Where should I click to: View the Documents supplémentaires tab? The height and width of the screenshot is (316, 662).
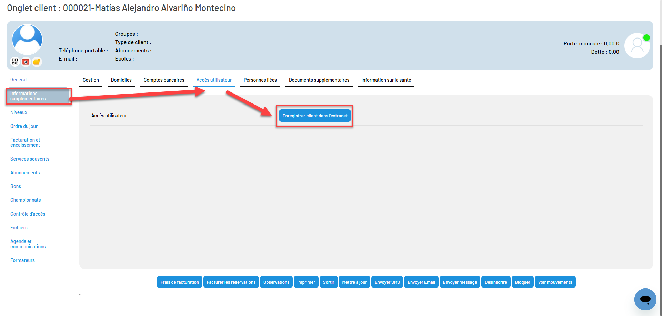(319, 80)
